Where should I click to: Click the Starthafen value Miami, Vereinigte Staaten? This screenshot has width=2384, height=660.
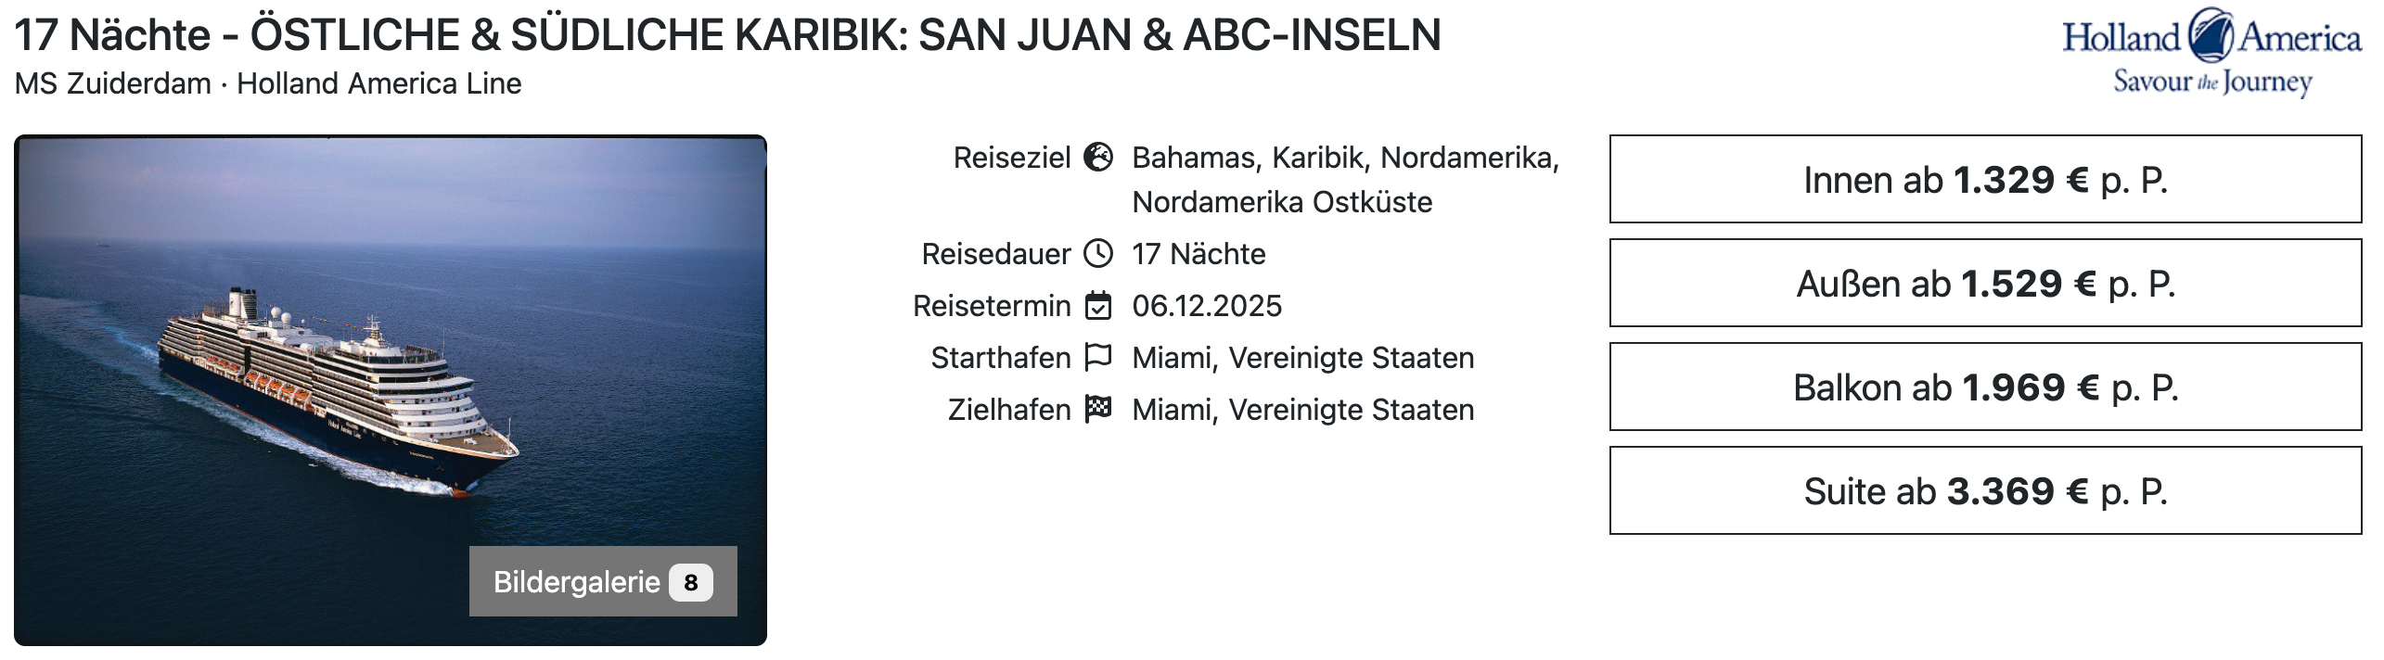[1302, 358]
